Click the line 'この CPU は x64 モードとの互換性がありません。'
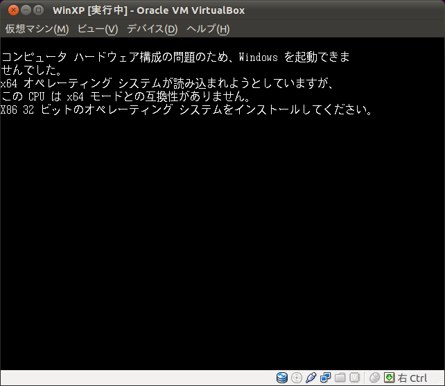This screenshot has height=386, width=445. click(125, 96)
